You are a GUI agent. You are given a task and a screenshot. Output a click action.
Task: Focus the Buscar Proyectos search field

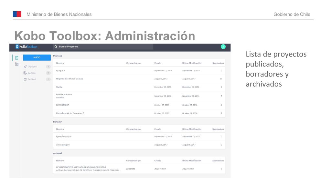pyautogui.click(x=103, y=46)
